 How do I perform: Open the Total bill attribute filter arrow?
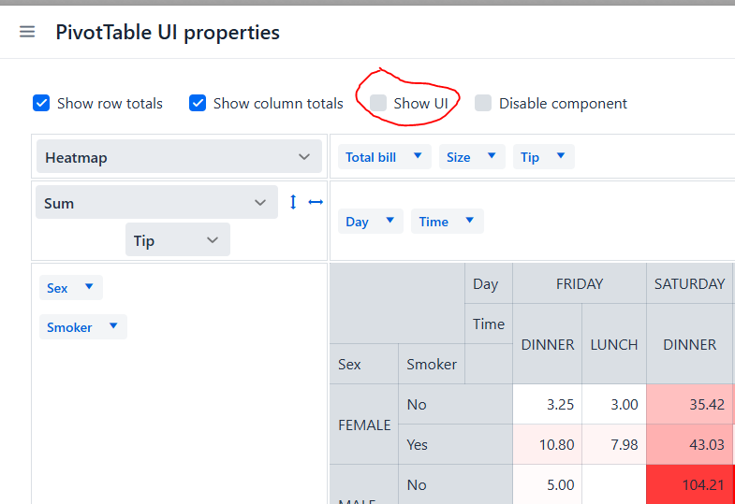click(x=418, y=156)
